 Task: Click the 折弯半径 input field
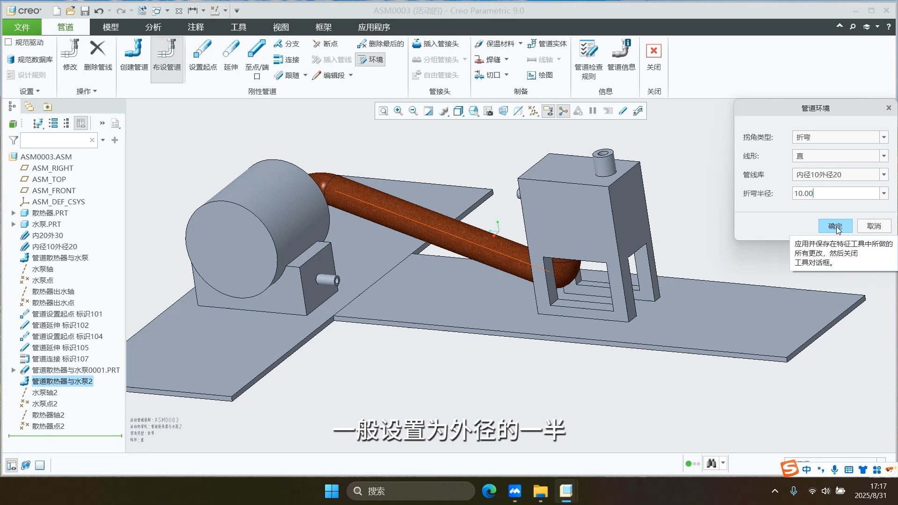(x=835, y=193)
